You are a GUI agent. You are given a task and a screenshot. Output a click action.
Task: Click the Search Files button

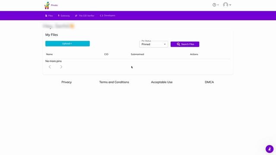pos(185,44)
